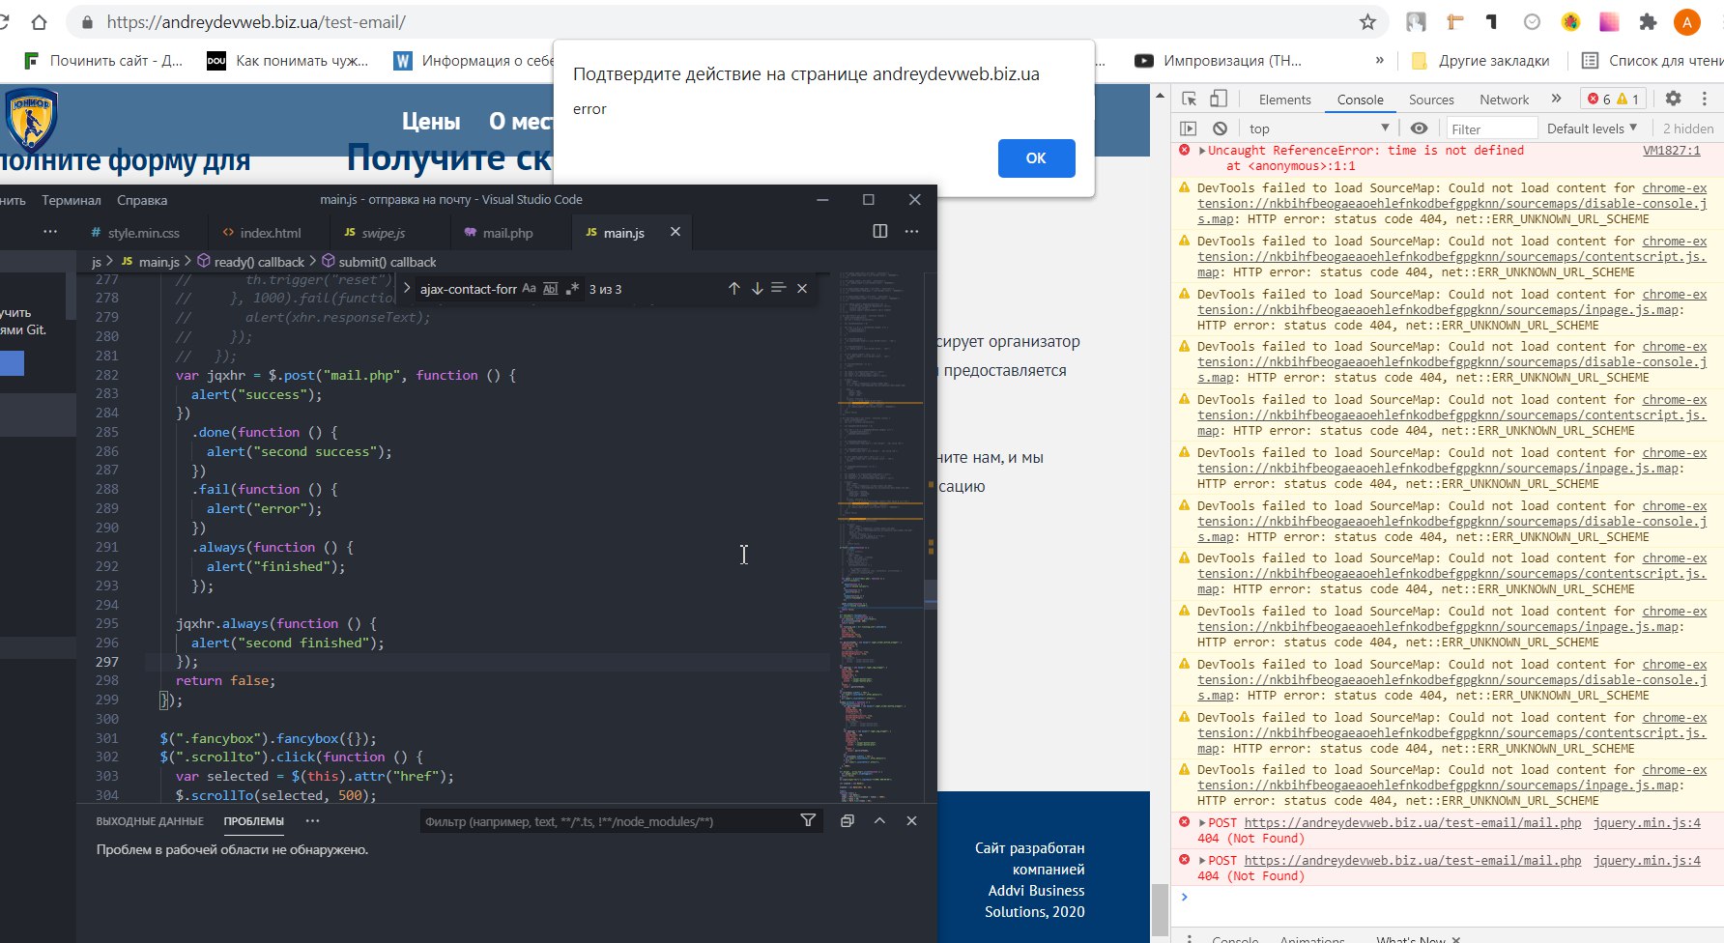Focus the problems filter input field
Viewport: 1724px width, 943px height.
[x=609, y=821]
